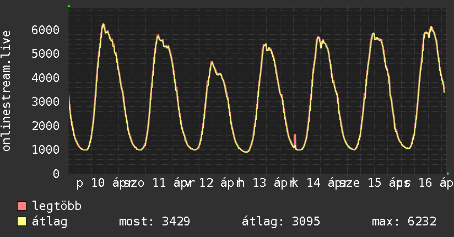The width and height of the screenshot is (454, 237).
Task: Click the 'max: 6232' statistic
Action: pyautogui.click(x=404, y=222)
